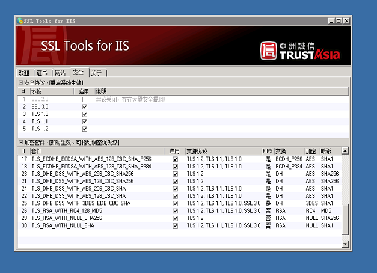Viewport: 377px width, 273px height.
Task: Toggle TLS_ECDHE_ECDSA_WITH_AES_128_CBC_SHA_P384 checkbox
Action: tap(176, 167)
